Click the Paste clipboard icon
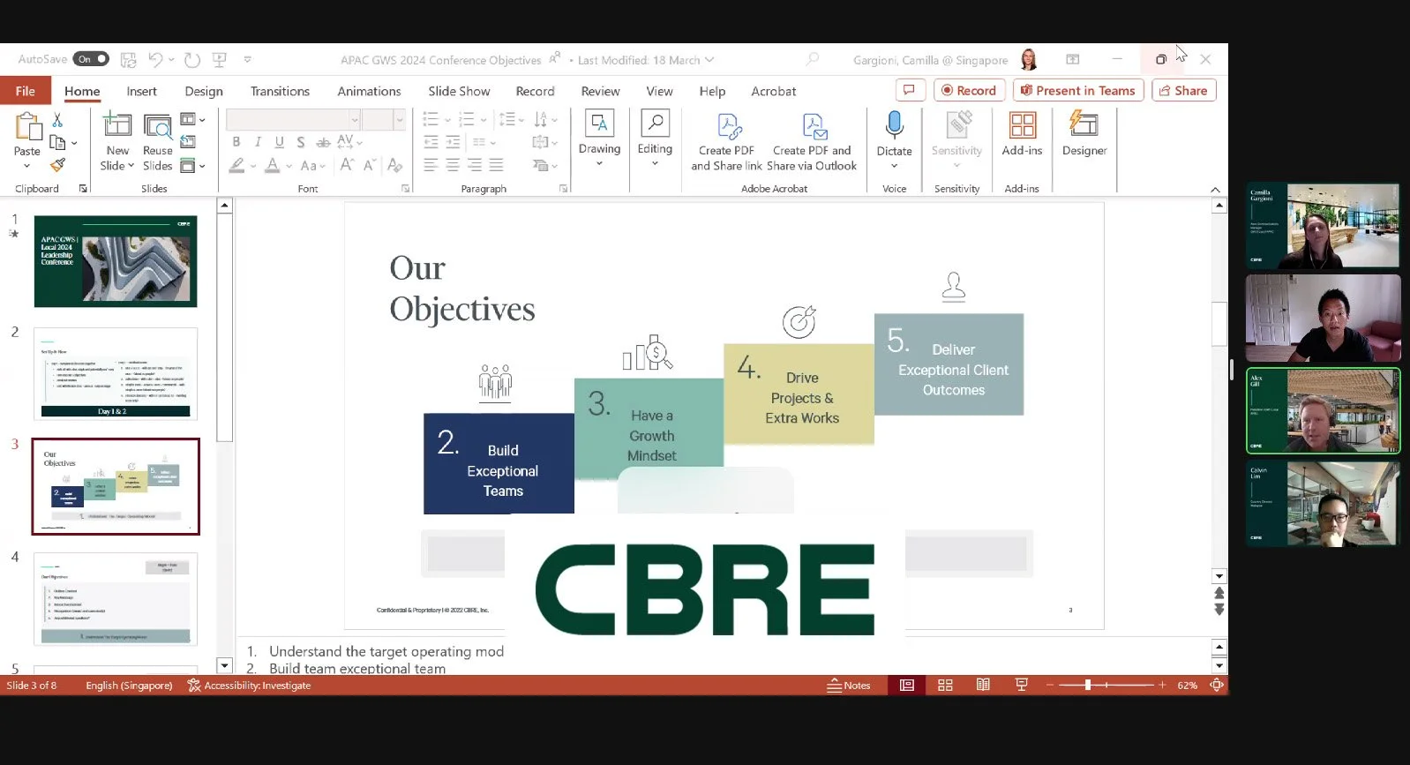This screenshot has height=765, width=1410. click(27, 129)
